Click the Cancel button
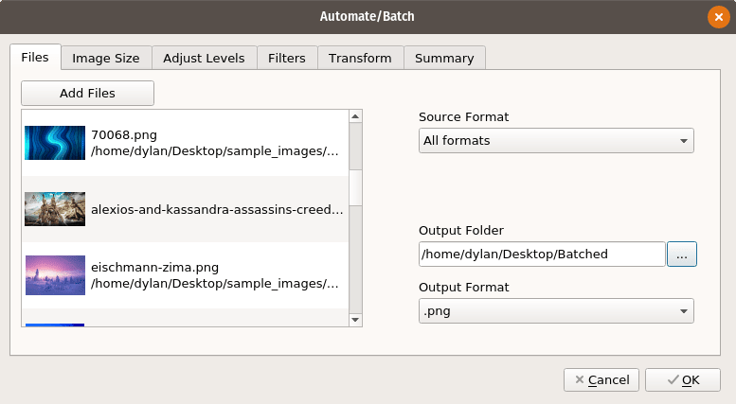 point(601,379)
